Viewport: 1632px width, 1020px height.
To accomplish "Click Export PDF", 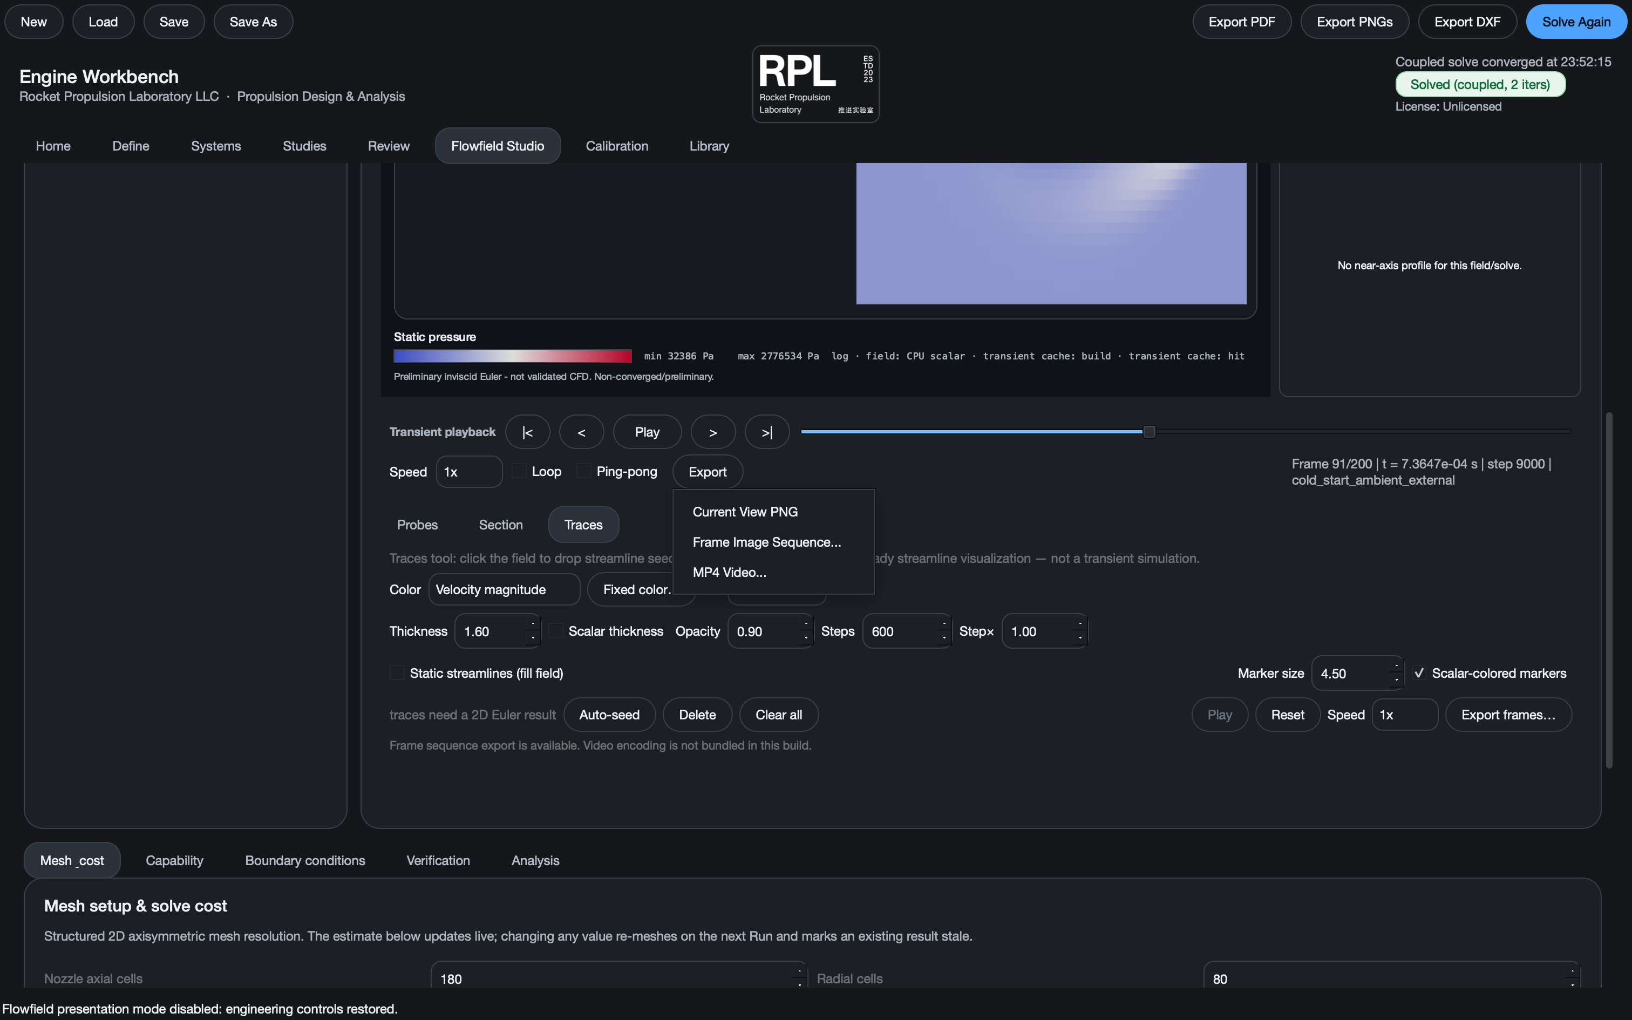I will point(1241,22).
